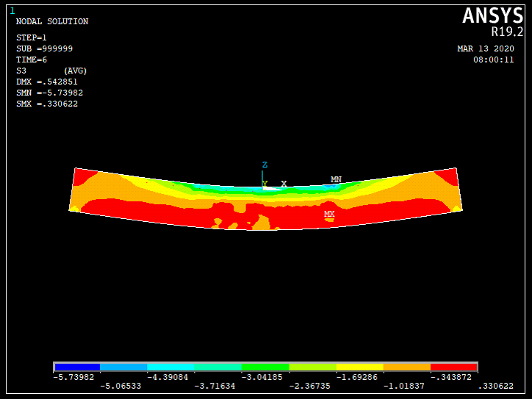
Task: Pick the green legend color band
Action: tap(265, 367)
